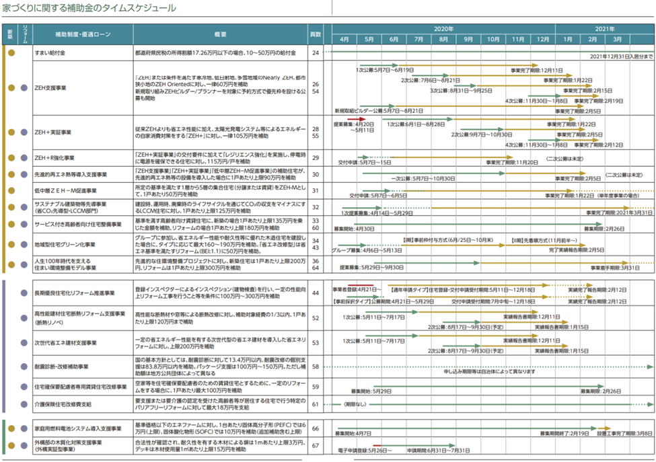Click 長期優良住宅化リフォーム推進事業 row name
The width and height of the screenshot is (656, 462).
(75, 293)
